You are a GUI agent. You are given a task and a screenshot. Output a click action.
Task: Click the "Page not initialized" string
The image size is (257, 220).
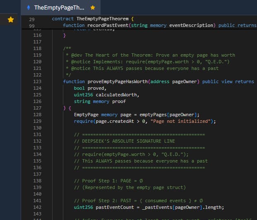click(x=183, y=121)
